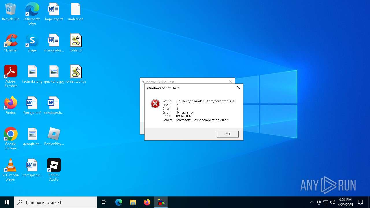Select the georgiaint image file
This screenshot has width=370, height=208.
[x=32, y=137]
